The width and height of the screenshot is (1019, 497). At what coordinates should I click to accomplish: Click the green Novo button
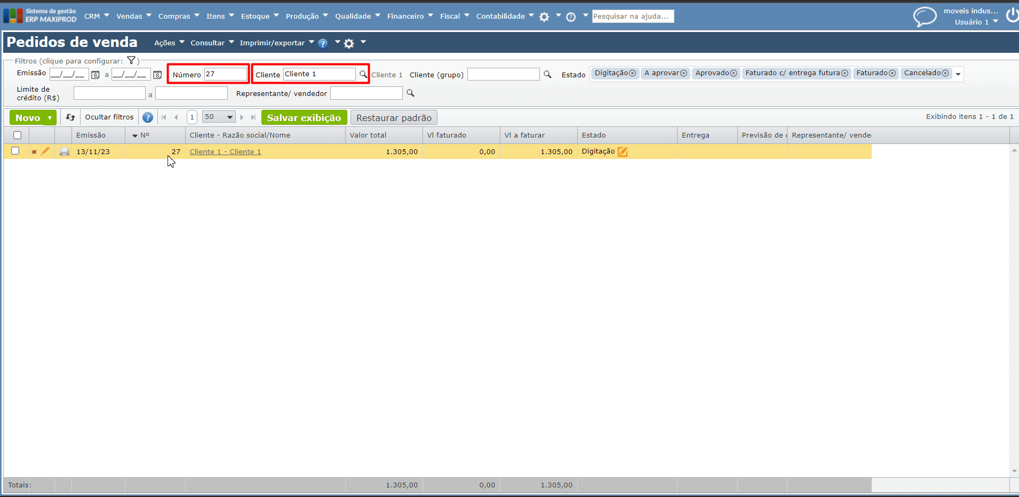tap(27, 118)
